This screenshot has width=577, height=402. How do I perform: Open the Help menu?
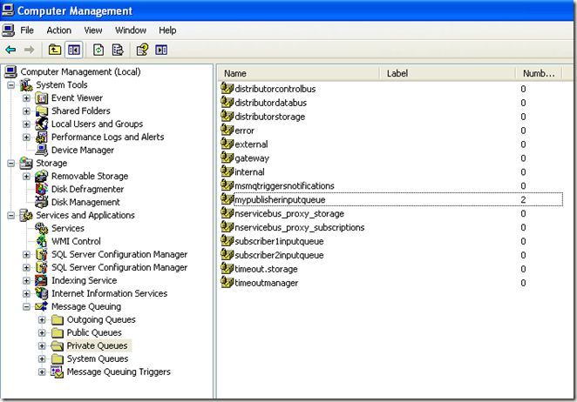click(167, 30)
